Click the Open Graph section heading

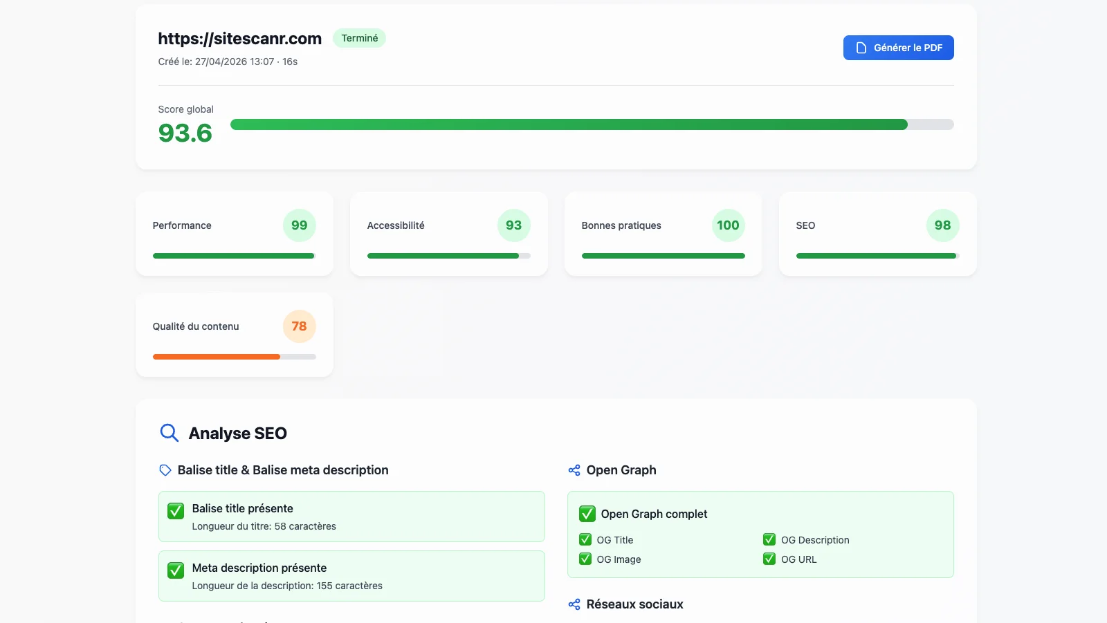pos(621,470)
